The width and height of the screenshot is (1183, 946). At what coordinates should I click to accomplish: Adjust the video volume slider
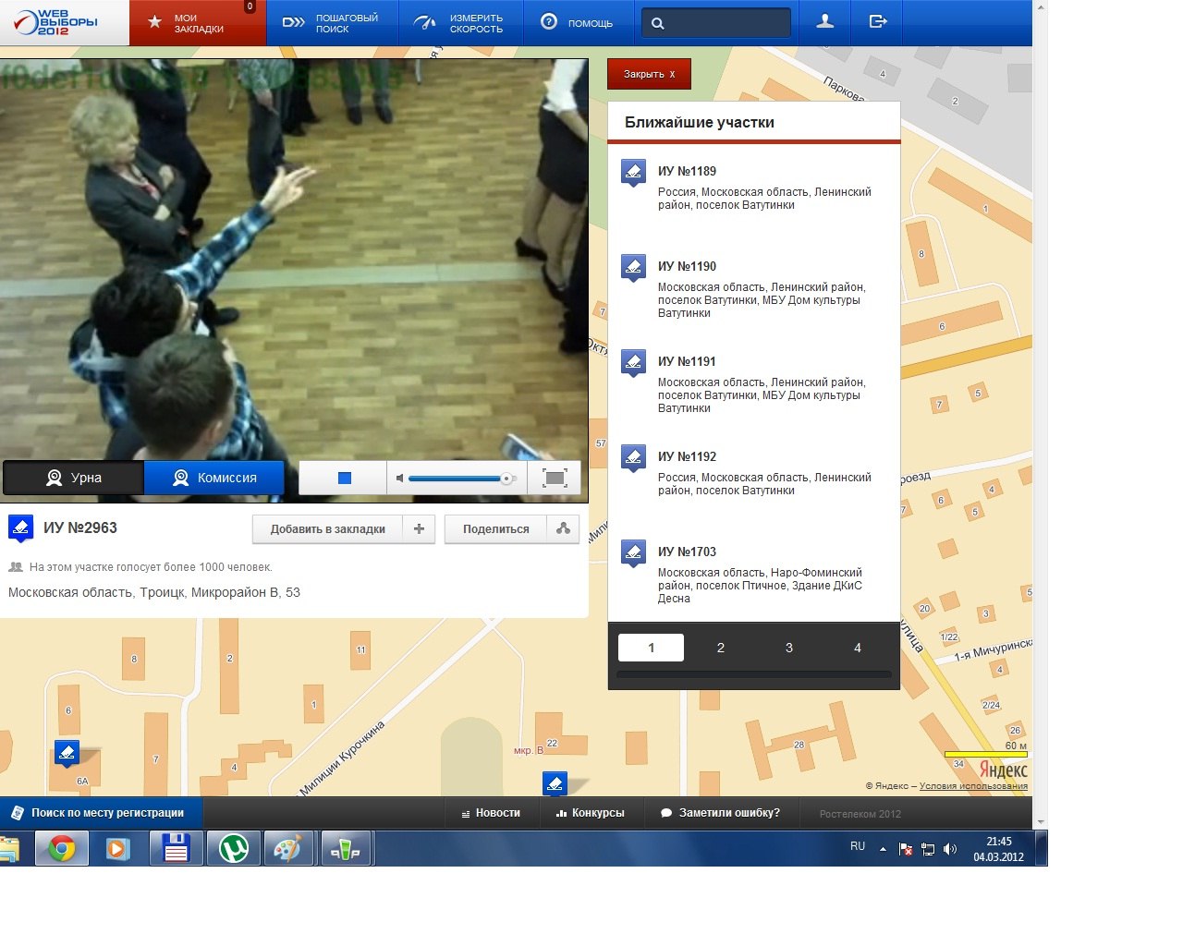point(457,479)
